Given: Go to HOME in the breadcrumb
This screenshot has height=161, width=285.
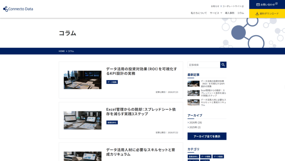Looking at the screenshot, I should point(62,51).
